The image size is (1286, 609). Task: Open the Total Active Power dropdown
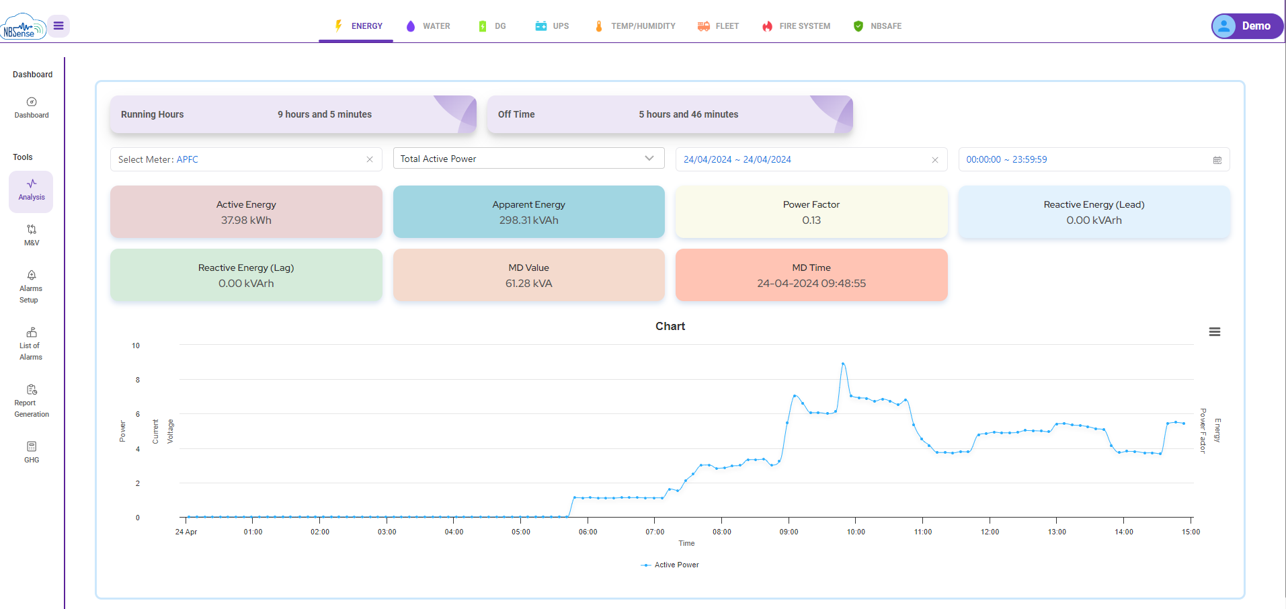point(528,159)
